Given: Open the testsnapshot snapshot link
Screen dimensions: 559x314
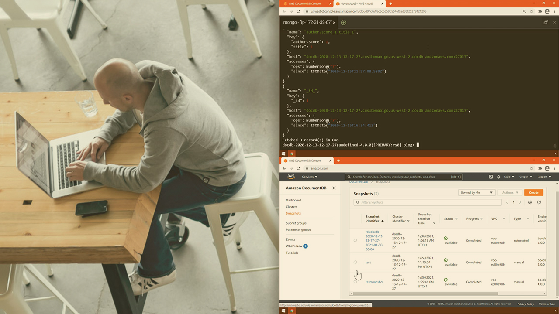Looking at the screenshot, I should coord(374,282).
